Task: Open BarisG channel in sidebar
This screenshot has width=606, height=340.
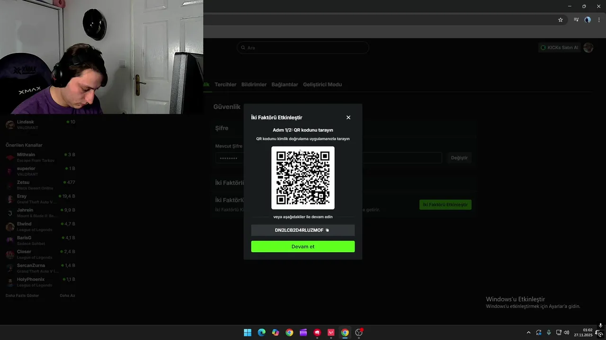Action: (x=40, y=240)
